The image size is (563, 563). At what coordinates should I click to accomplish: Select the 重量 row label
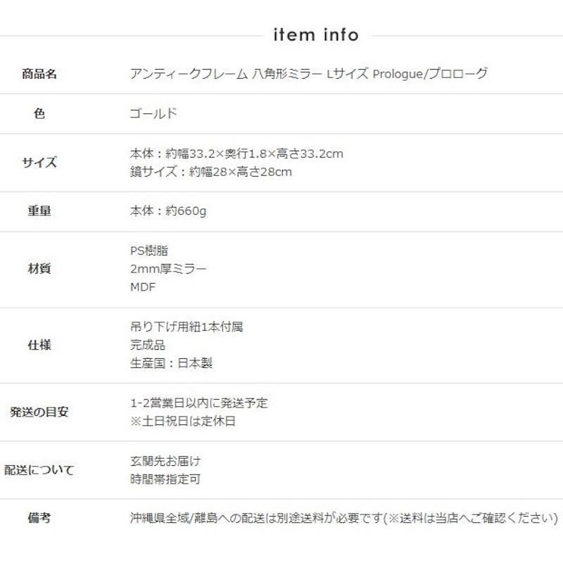pos(39,211)
